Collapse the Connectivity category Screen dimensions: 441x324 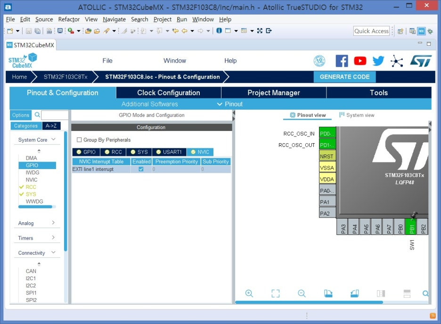53,252
